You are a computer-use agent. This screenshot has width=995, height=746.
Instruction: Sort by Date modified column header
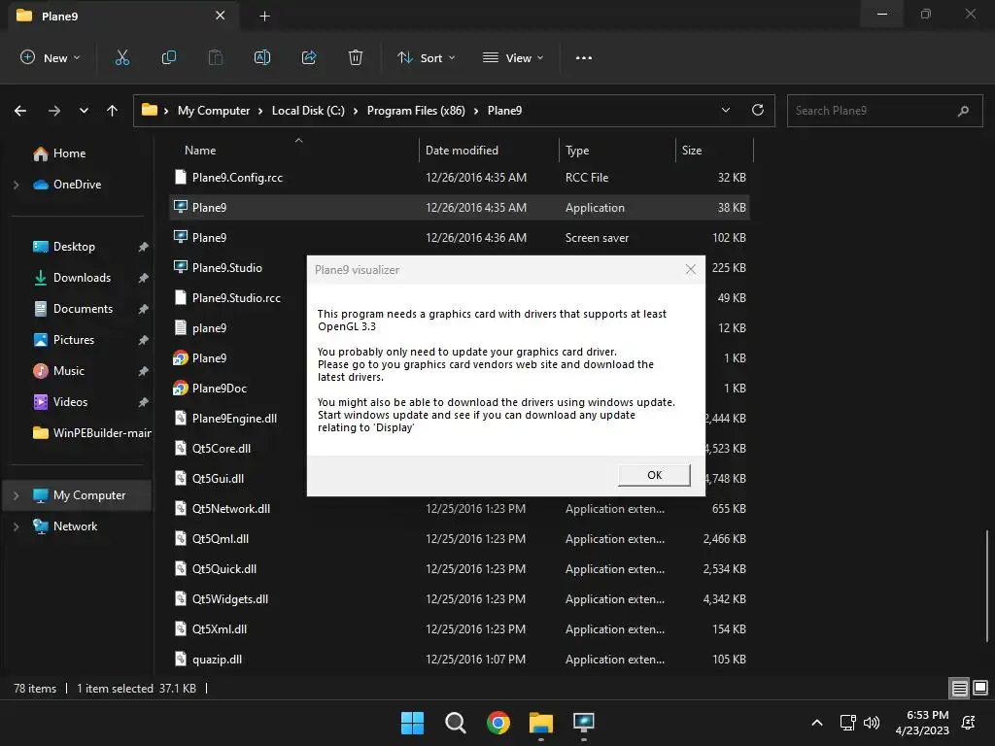click(x=462, y=151)
